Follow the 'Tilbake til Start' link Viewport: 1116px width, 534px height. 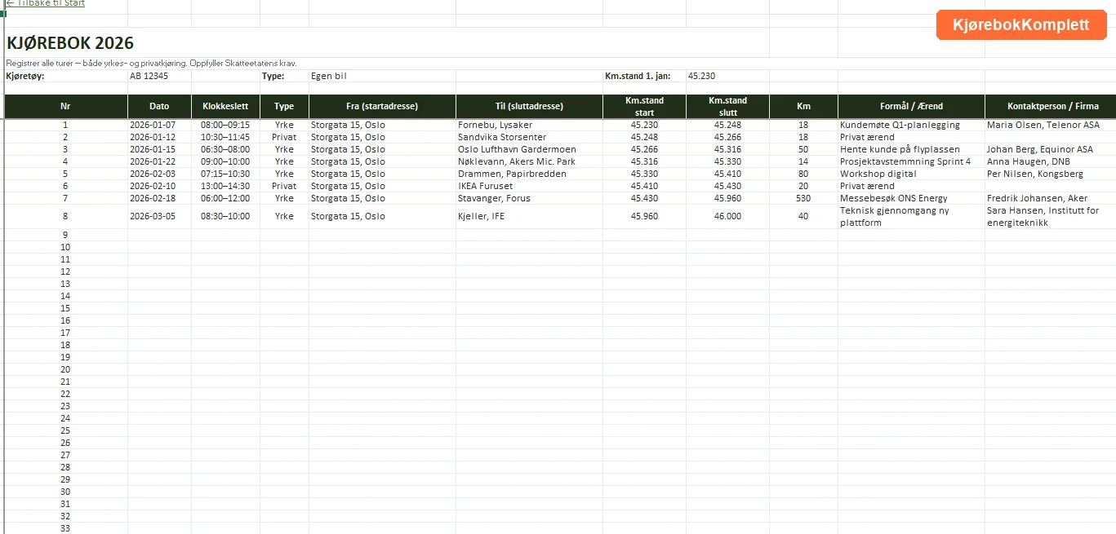coord(45,3)
